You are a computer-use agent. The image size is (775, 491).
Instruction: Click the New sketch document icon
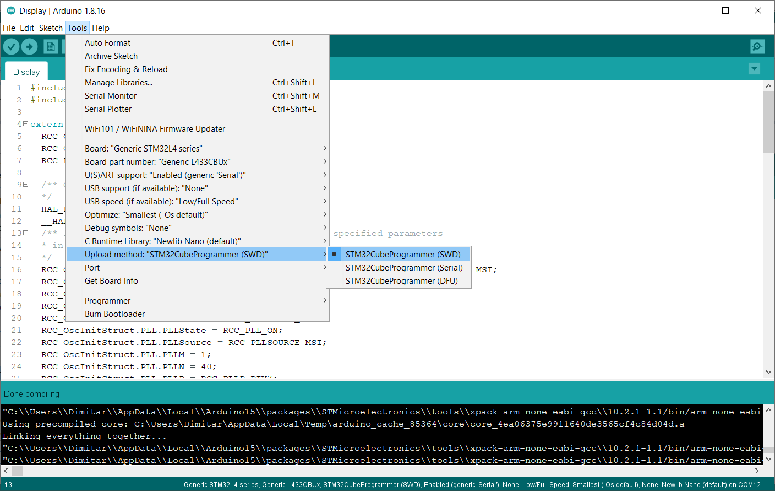tap(51, 47)
